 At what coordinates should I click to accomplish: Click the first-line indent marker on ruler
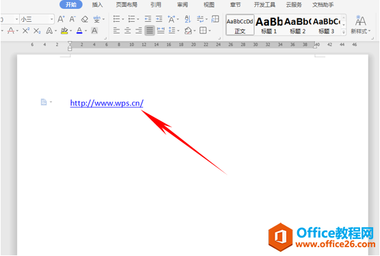click(70, 43)
